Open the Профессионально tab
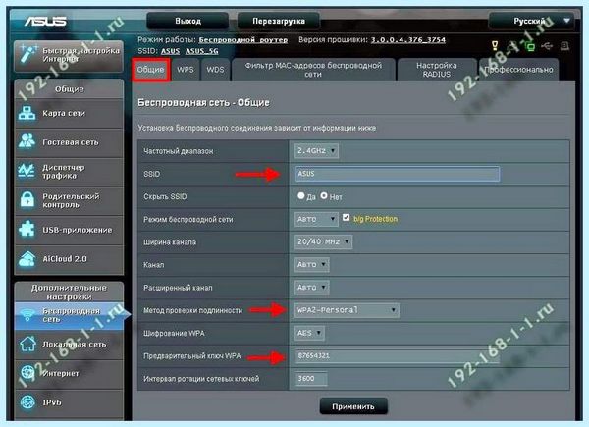Viewport: 589px width, 427px height. point(518,70)
